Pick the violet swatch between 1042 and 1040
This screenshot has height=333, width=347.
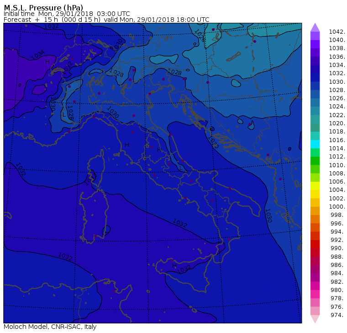click(x=315, y=36)
